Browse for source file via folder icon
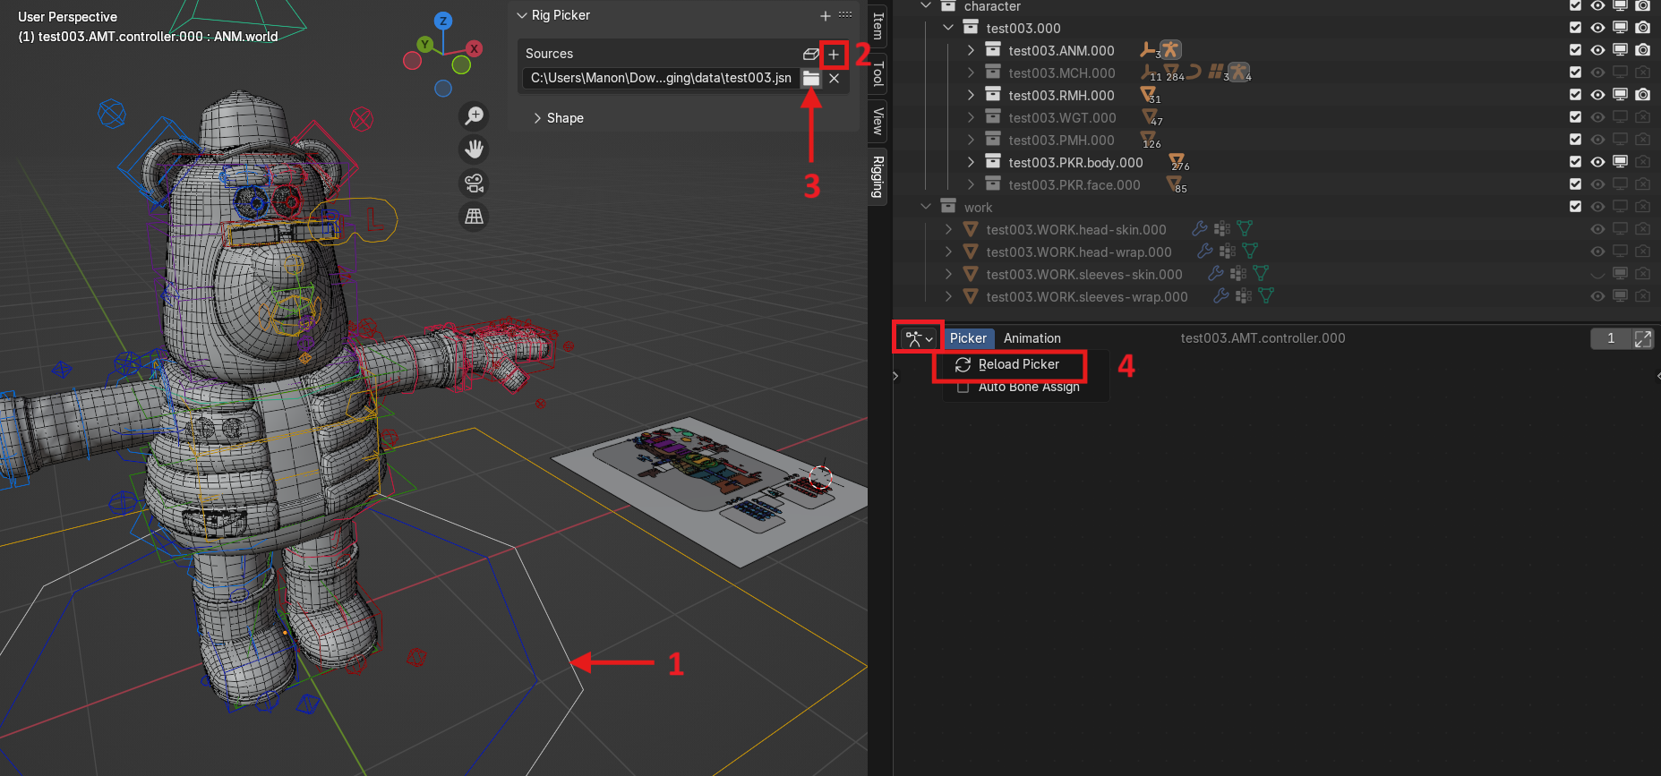Screen dimensions: 1661x776 click(810, 79)
